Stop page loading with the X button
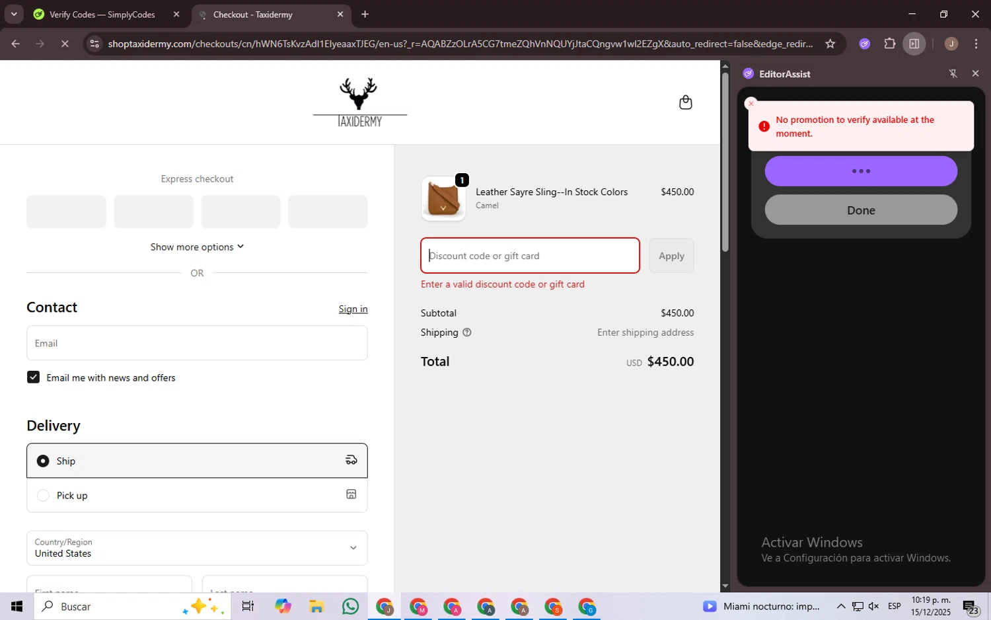The width and height of the screenshot is (991, 620). [65, 44]
